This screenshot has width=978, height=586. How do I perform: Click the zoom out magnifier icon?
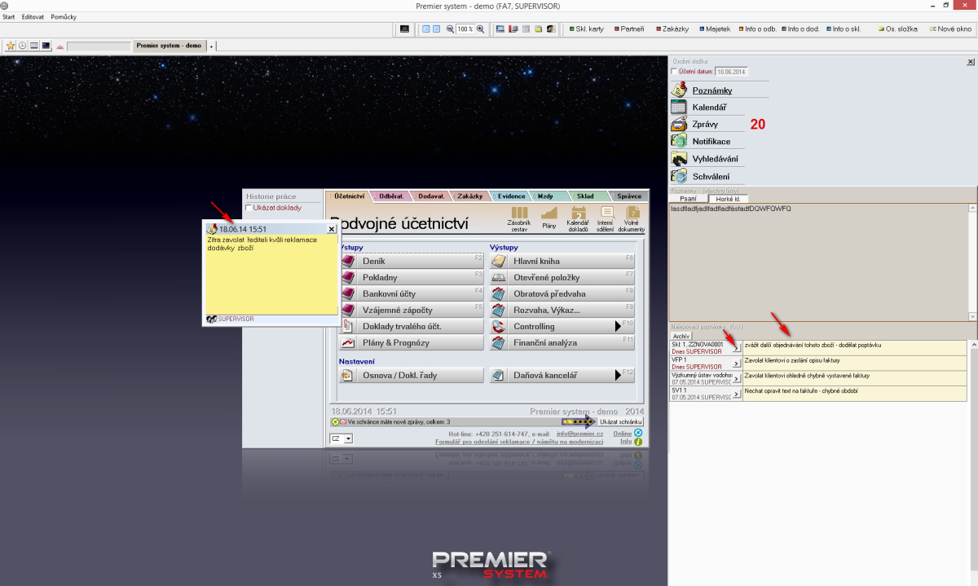point(450,29)
